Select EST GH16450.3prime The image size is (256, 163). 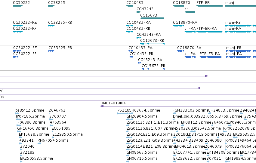point(19,131)
